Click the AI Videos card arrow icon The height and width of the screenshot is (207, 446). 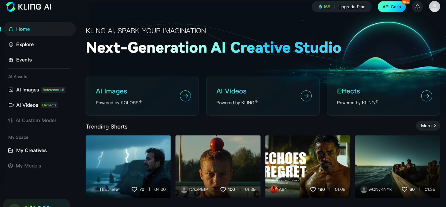pos(306,96)
